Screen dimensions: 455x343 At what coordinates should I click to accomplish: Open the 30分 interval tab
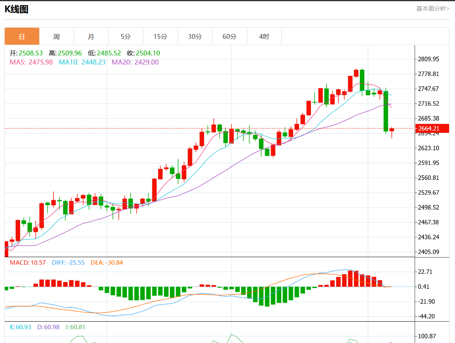coord(195,36)
